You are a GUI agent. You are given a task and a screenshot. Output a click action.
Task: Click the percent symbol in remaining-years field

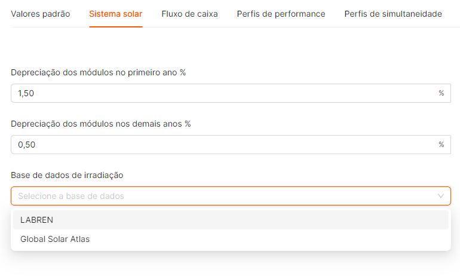[441, 145]
